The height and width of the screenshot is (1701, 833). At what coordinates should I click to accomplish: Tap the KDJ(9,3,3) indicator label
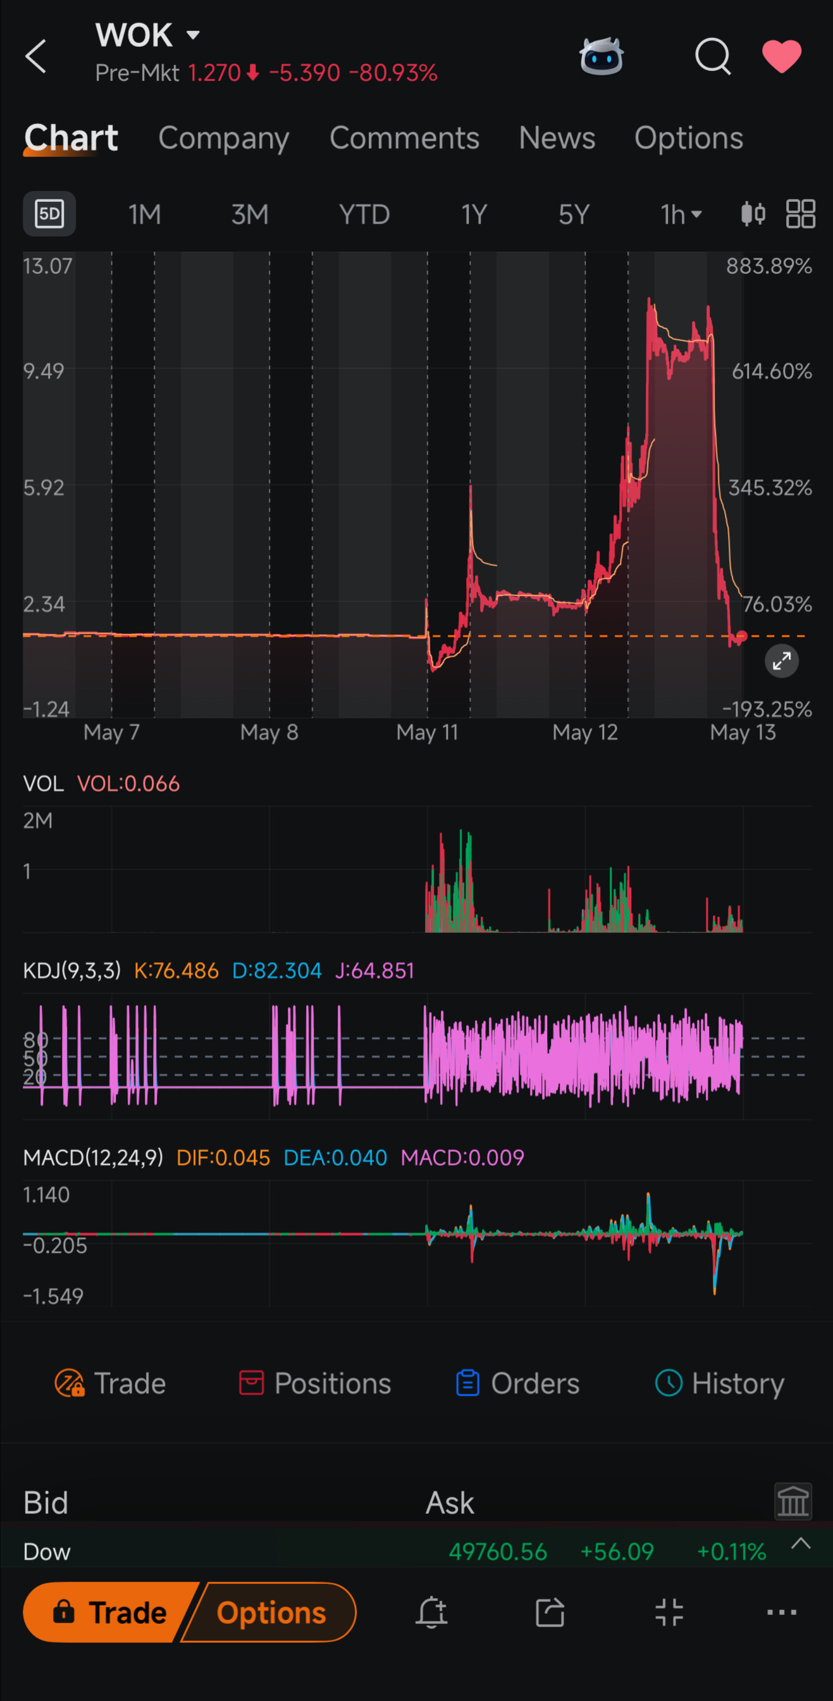point(72,970)
